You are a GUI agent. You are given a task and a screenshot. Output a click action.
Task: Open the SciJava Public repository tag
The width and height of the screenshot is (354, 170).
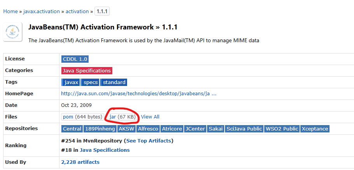click(x=244, y=129)
